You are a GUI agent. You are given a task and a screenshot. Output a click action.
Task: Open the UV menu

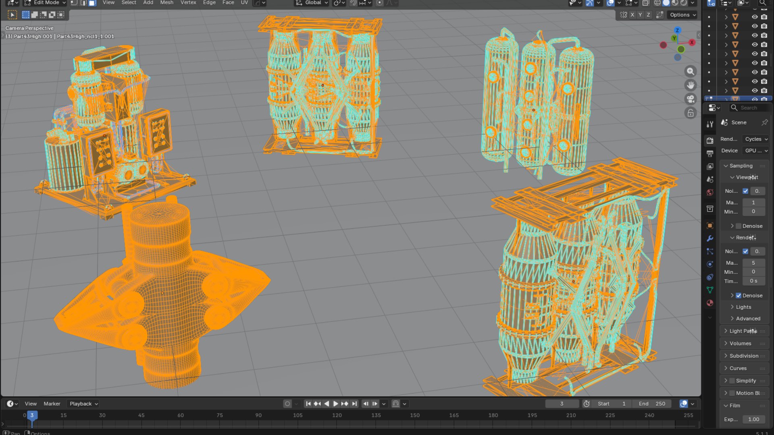[x=244, y=3]
